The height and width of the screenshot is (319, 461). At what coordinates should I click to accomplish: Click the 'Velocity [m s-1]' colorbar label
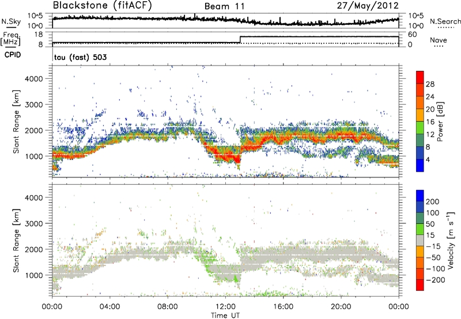click(450, 240)
